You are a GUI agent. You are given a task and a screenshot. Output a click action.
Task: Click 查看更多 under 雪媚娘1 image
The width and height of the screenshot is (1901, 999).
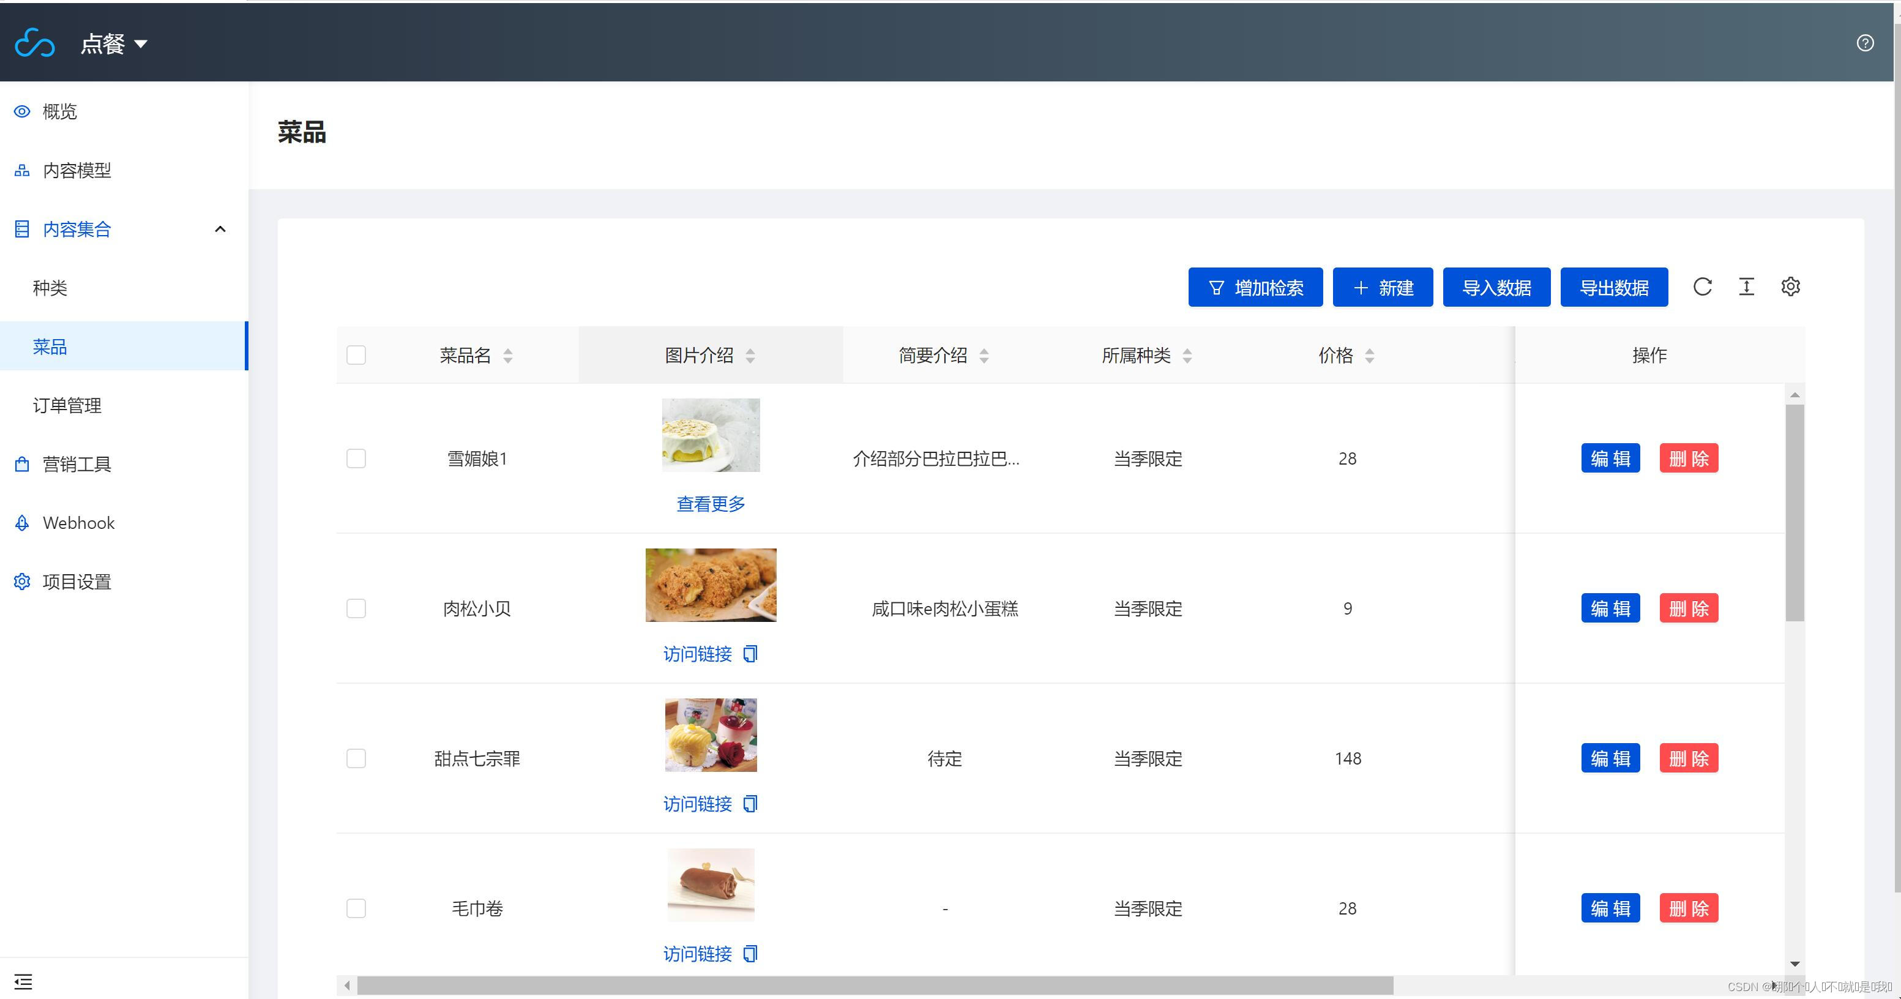point(711,504)
